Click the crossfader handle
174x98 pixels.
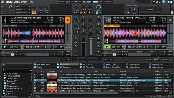click(87, 59)
